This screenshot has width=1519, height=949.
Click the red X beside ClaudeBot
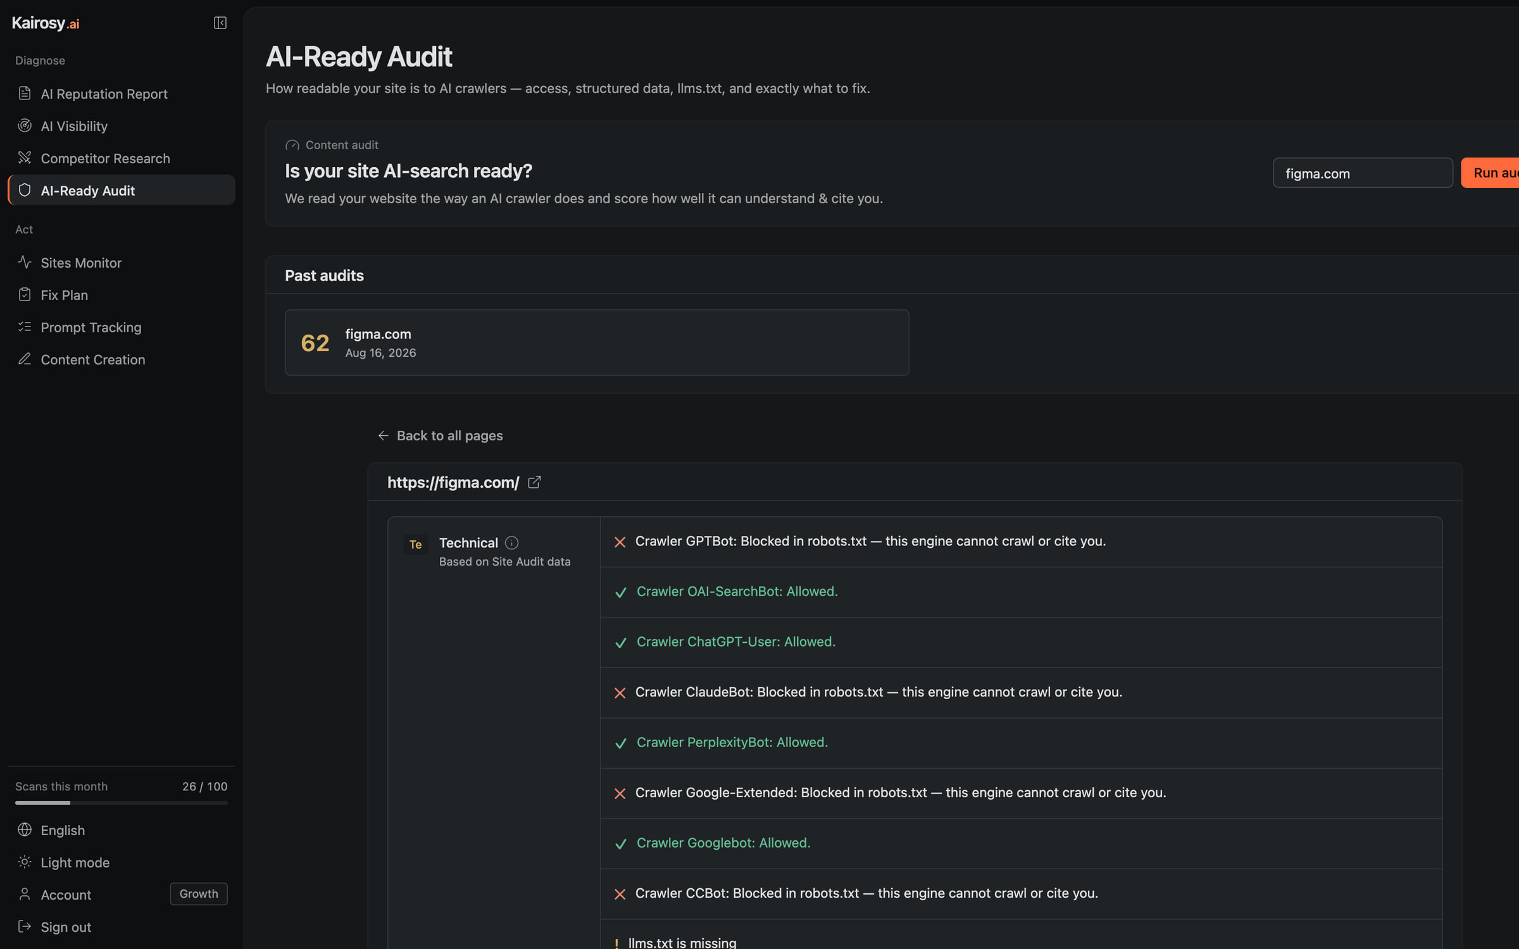[620, 693]
